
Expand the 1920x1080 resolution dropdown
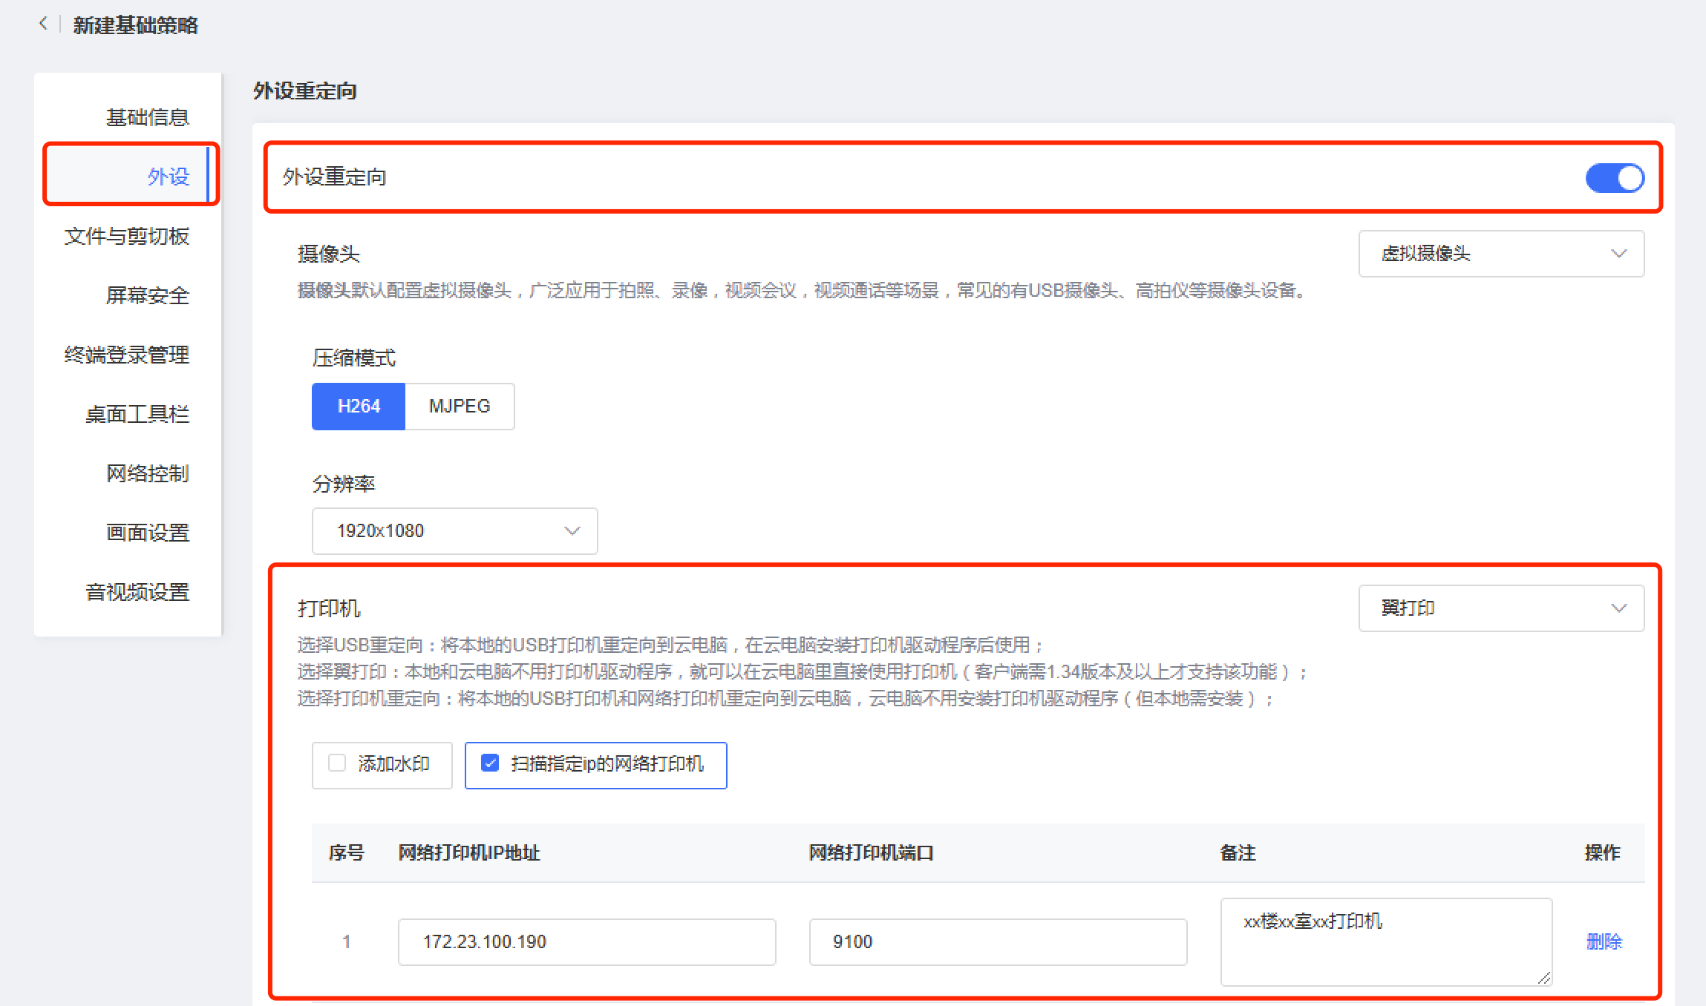pyautogui.click(x=454, y=531)
